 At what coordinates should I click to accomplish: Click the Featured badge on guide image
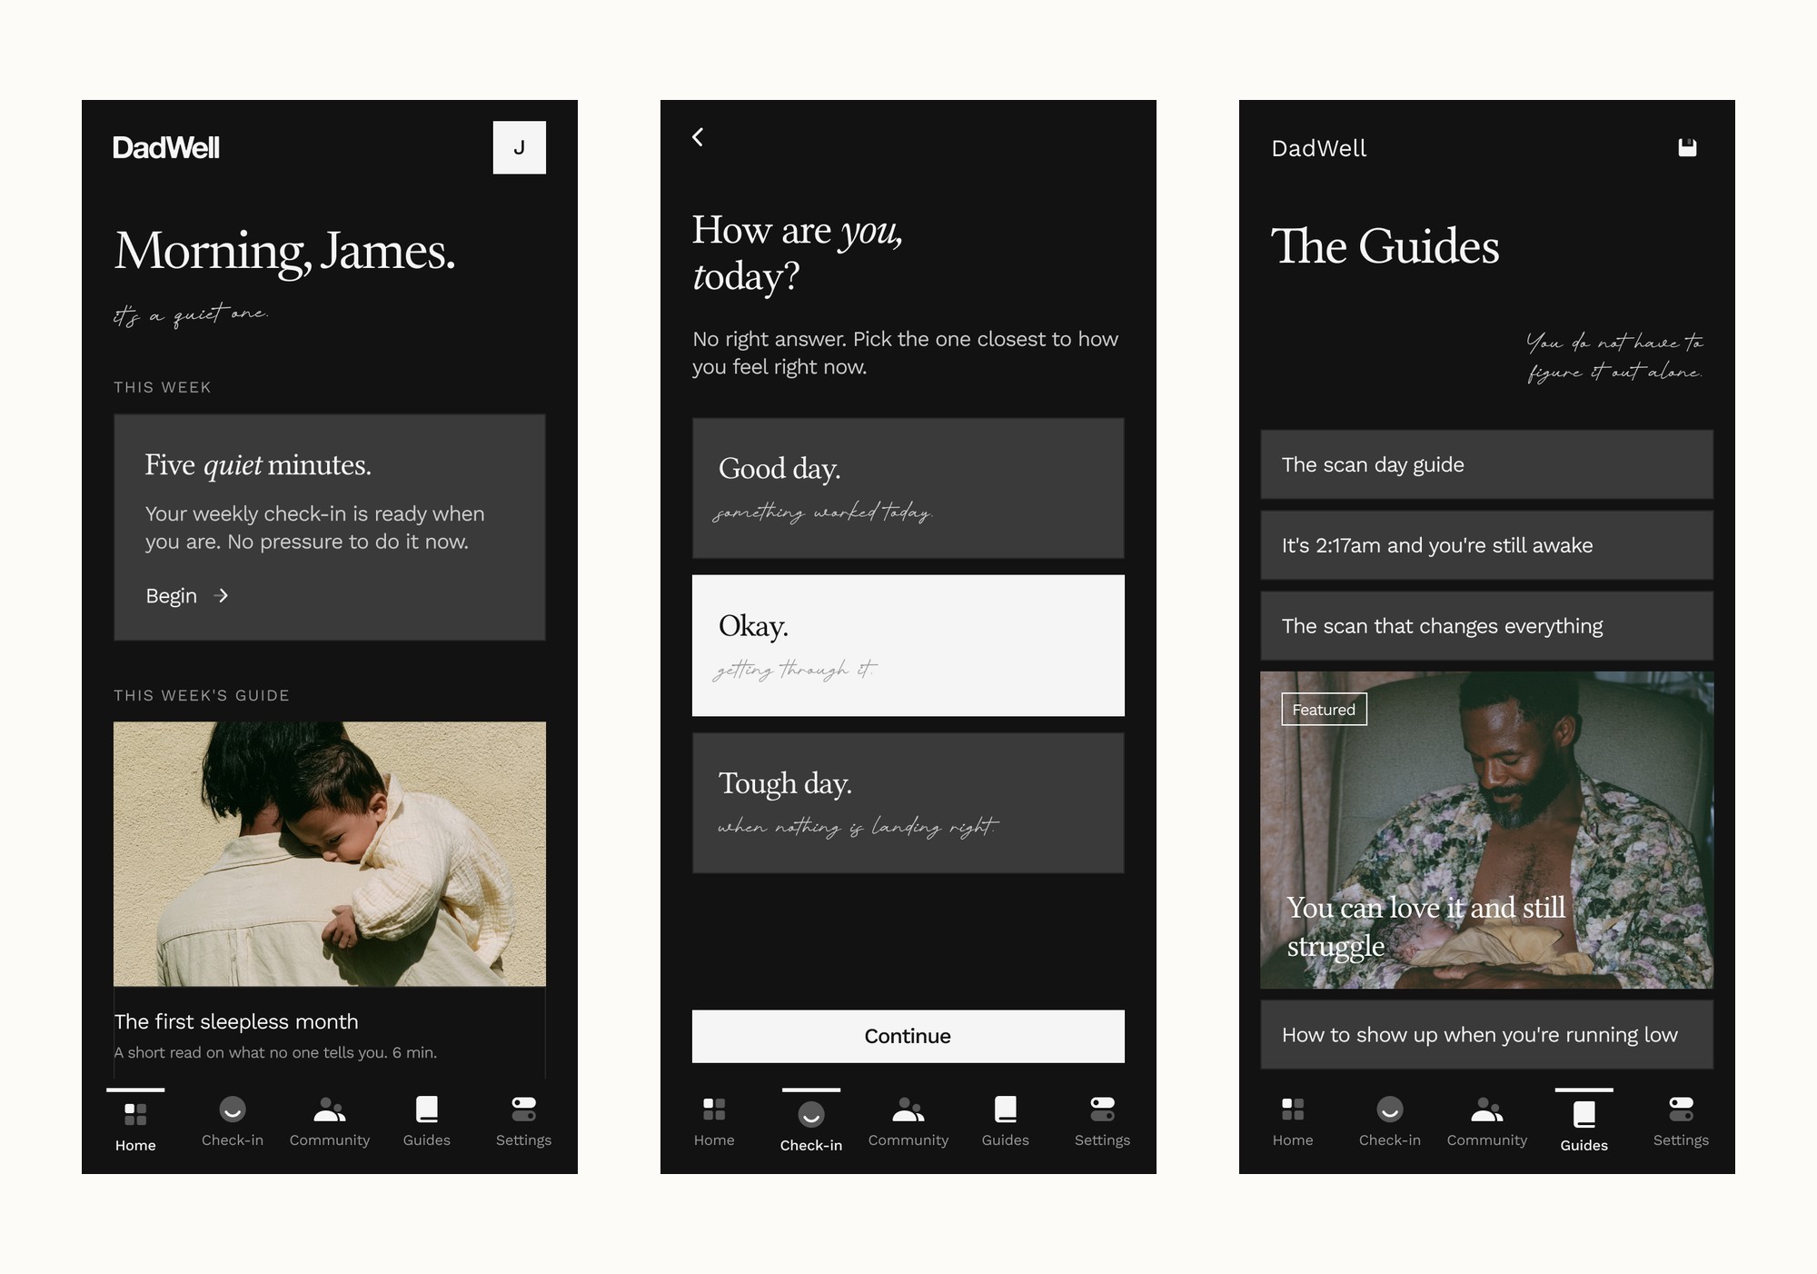click(1324, 710)
